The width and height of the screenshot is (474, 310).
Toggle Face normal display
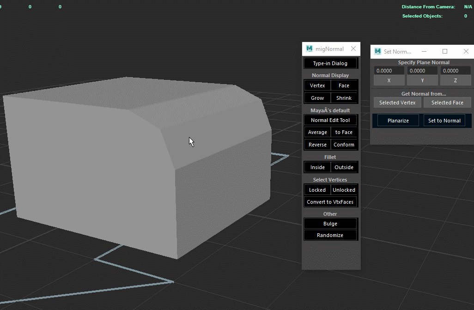point(344,85)
